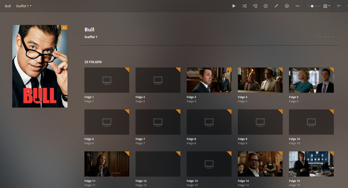Open the edit pencil icon
Viewport: 348px width, 188px height.
click(x=276, y=6)
